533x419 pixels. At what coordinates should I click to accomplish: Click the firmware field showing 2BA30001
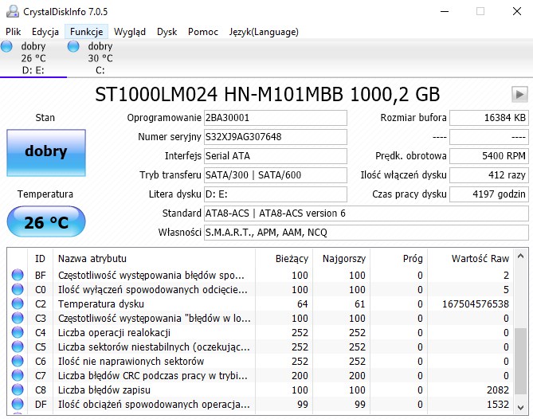point(276,118)
